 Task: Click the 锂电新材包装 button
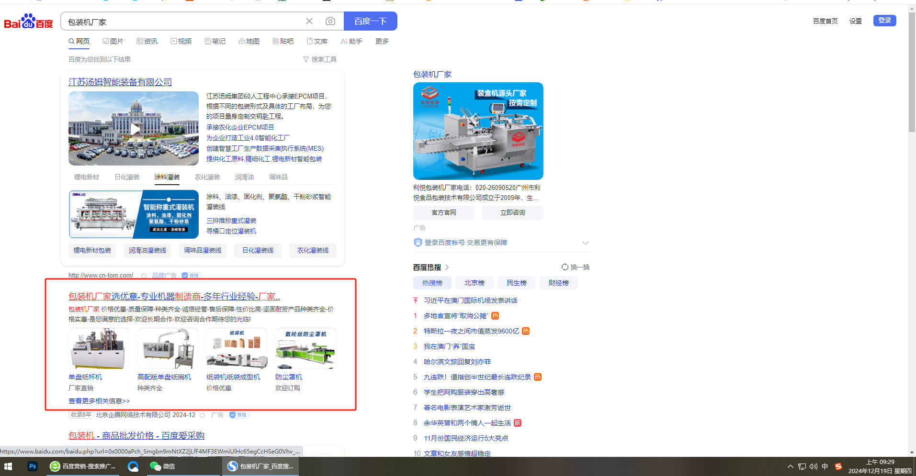[x=92, y=251]
